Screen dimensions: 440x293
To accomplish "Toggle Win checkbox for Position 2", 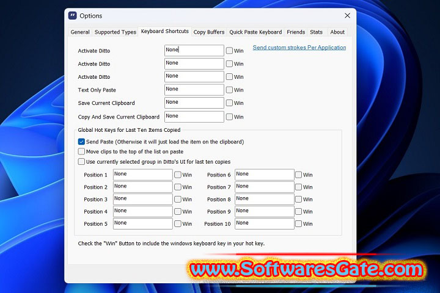I will 178,187.
